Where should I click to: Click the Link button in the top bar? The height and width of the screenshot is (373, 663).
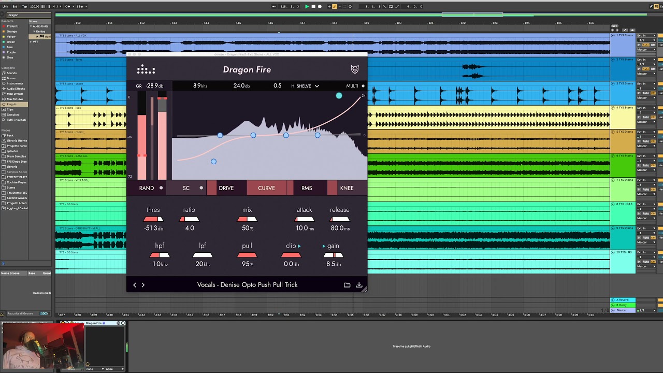pyautogui.click(x=5, y=6)
